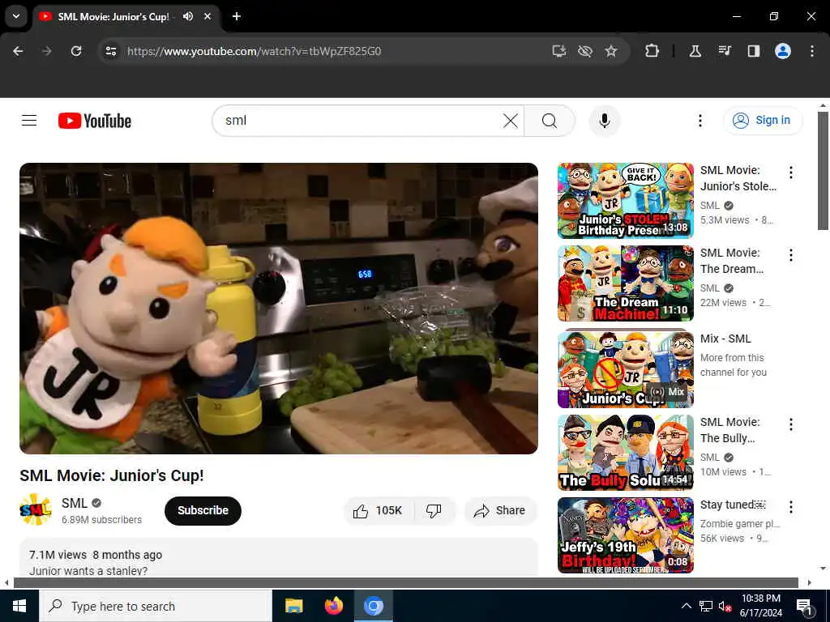Image resolution: width=830 pixels, height=622 pixels.
Task: Open options for The Bully video
Action: click(x=791, y=424)
